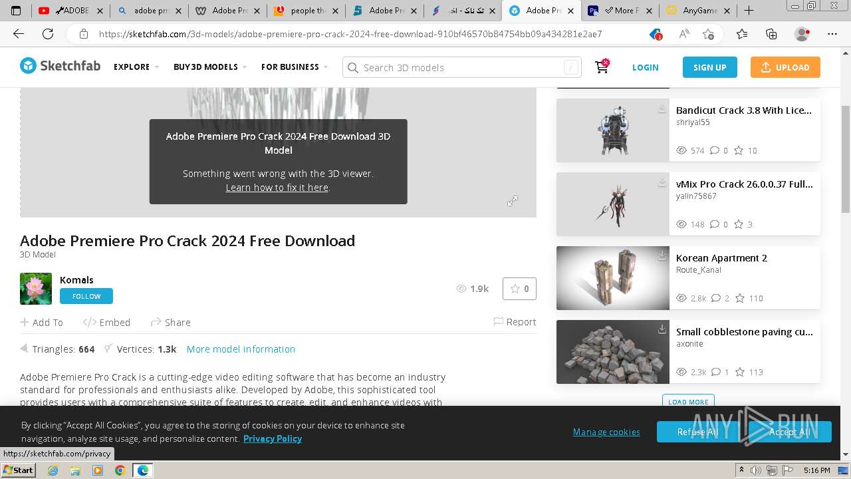This screenshot has width=851, height=479.
Task: Open 'Learn how to fix it here' link
Action: [x=277, y=188]
